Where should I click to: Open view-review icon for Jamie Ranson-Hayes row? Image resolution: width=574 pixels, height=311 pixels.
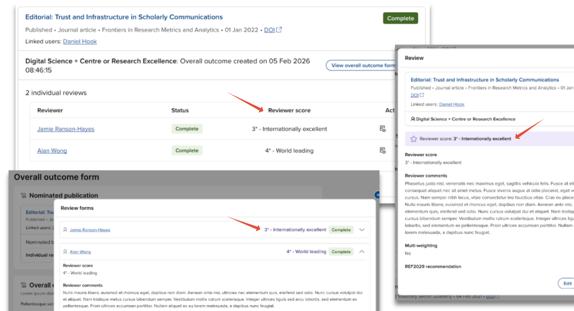point(382,129)
